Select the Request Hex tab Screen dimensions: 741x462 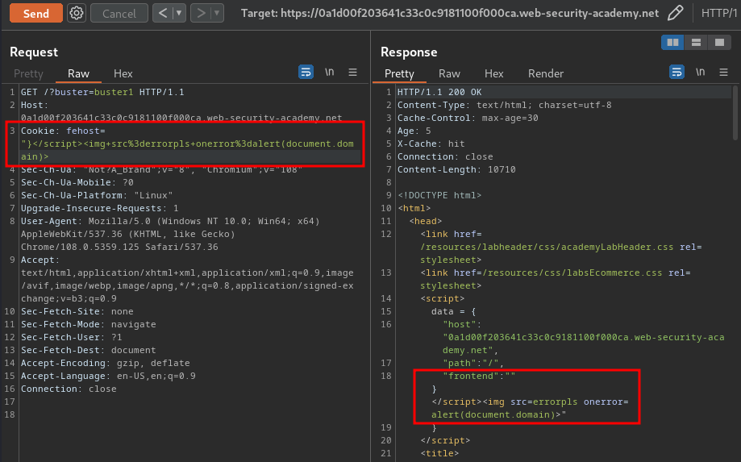pos(123,73)
